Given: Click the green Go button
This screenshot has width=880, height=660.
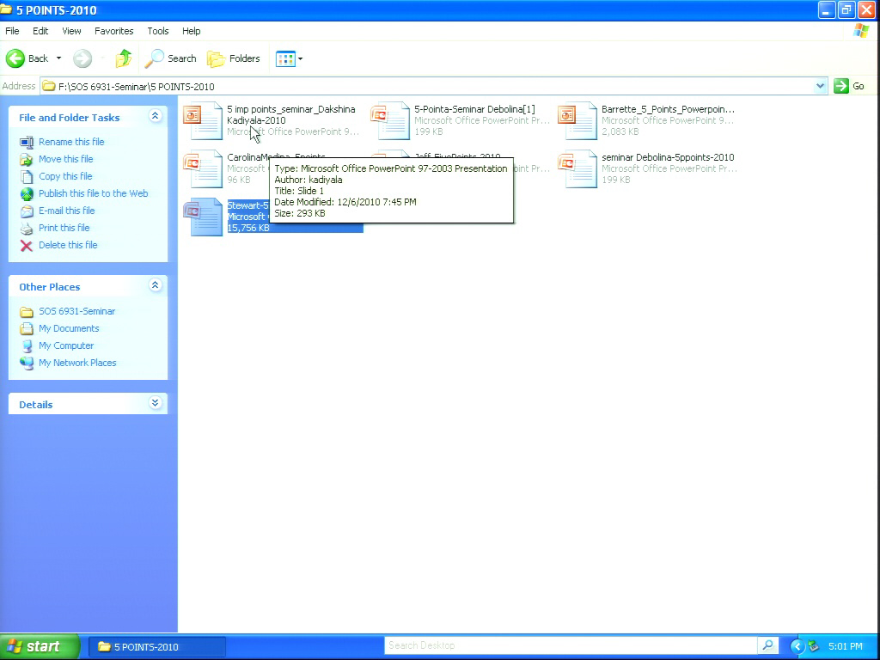Looking at the screenshot, I should tap(849, 86).
